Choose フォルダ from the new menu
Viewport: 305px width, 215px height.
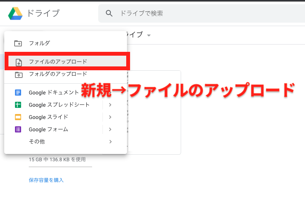click(x=66, y=43)
